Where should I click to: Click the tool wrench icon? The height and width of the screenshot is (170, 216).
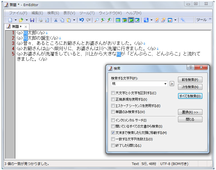[183, 20]
